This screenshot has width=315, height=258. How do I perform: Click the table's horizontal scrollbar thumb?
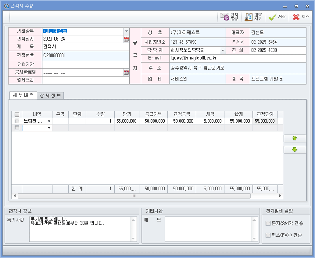pyautogui.click(x=134, y=195)
